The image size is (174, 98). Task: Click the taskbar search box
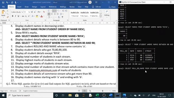[x=30, y=95]
